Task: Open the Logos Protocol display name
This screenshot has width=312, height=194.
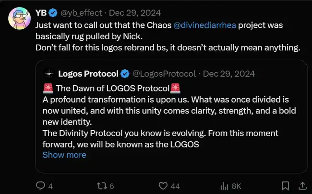Action: coord(88,74)
